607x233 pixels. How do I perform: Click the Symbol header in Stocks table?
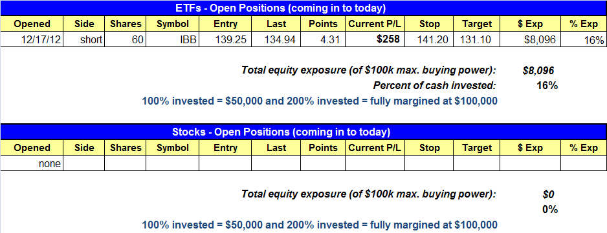(x=172, y=148)
